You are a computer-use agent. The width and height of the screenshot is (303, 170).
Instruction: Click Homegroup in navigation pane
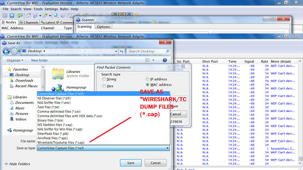pyautogui.click(x=23, y=130)
